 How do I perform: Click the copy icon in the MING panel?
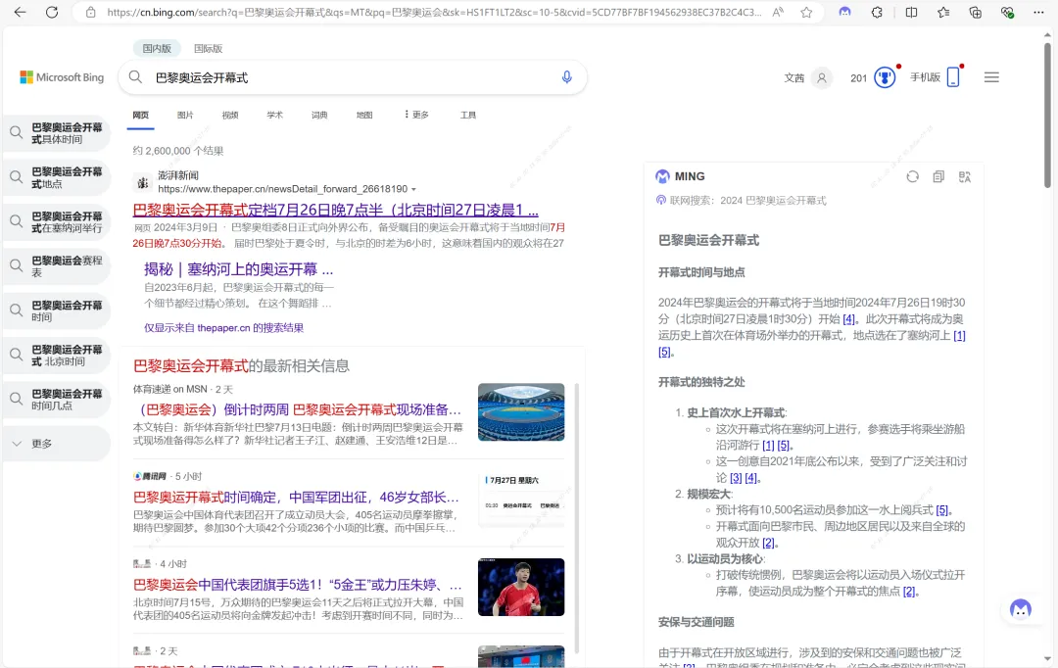(x=938, y=176)
